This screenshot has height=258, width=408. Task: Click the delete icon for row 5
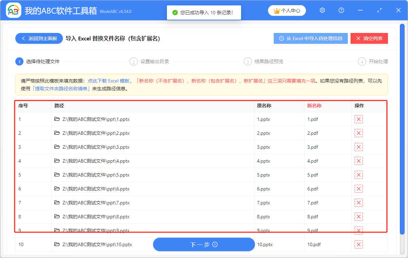358,175
